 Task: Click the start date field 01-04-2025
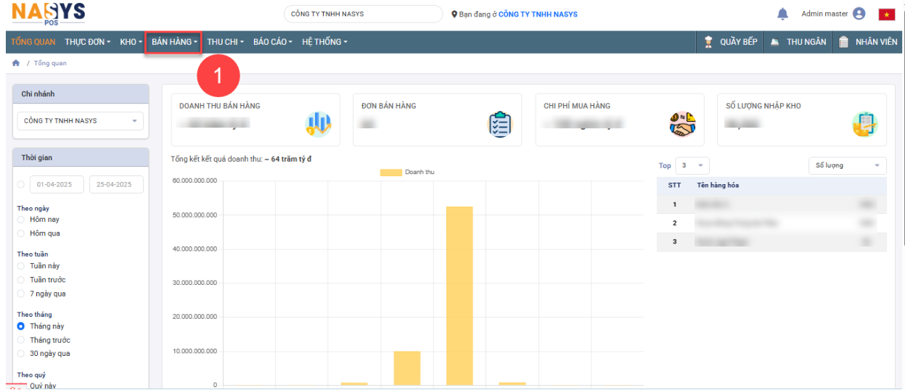tap(57, 185)
